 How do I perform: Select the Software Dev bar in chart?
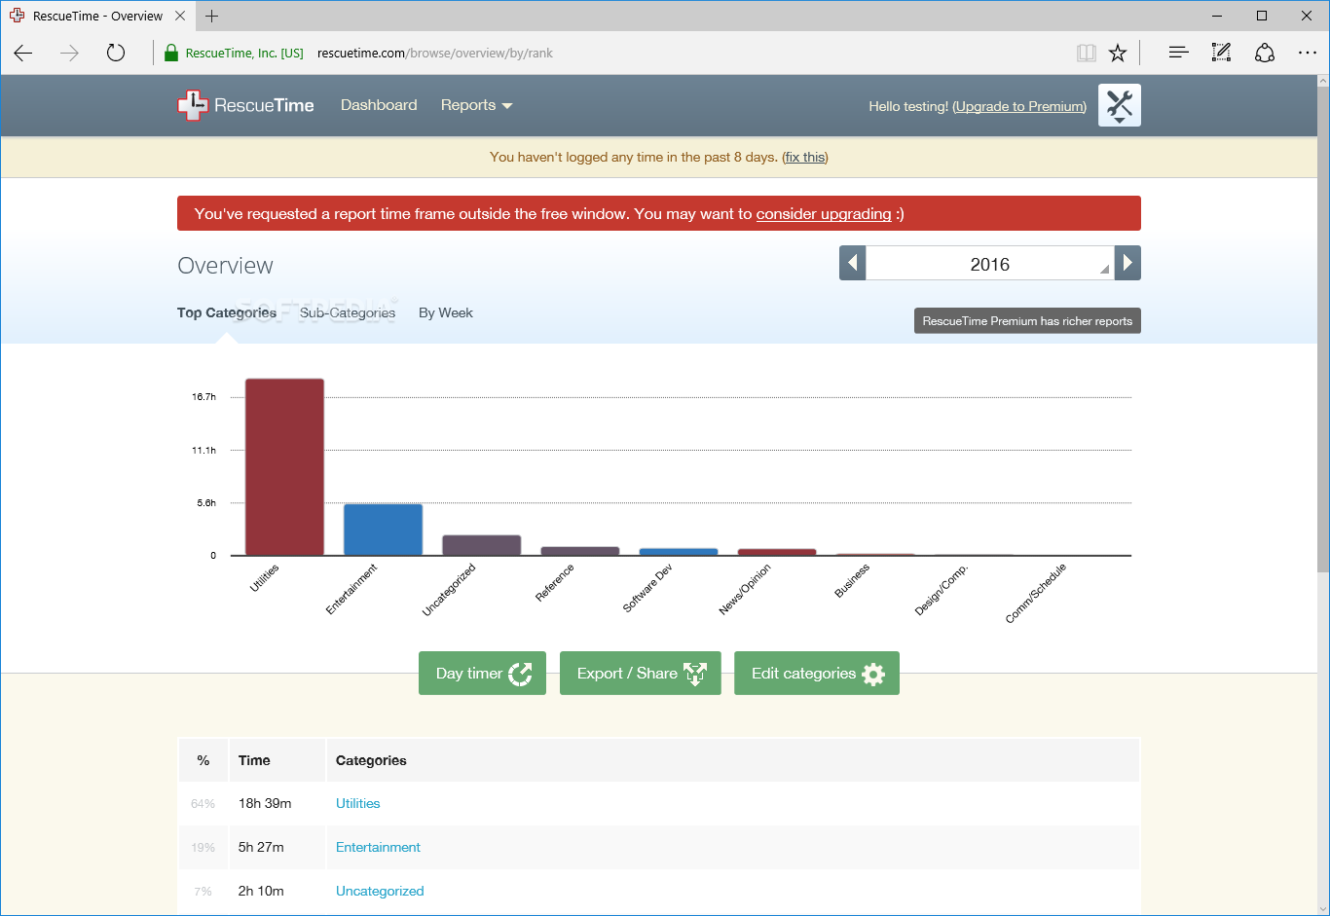click(679, 552)
